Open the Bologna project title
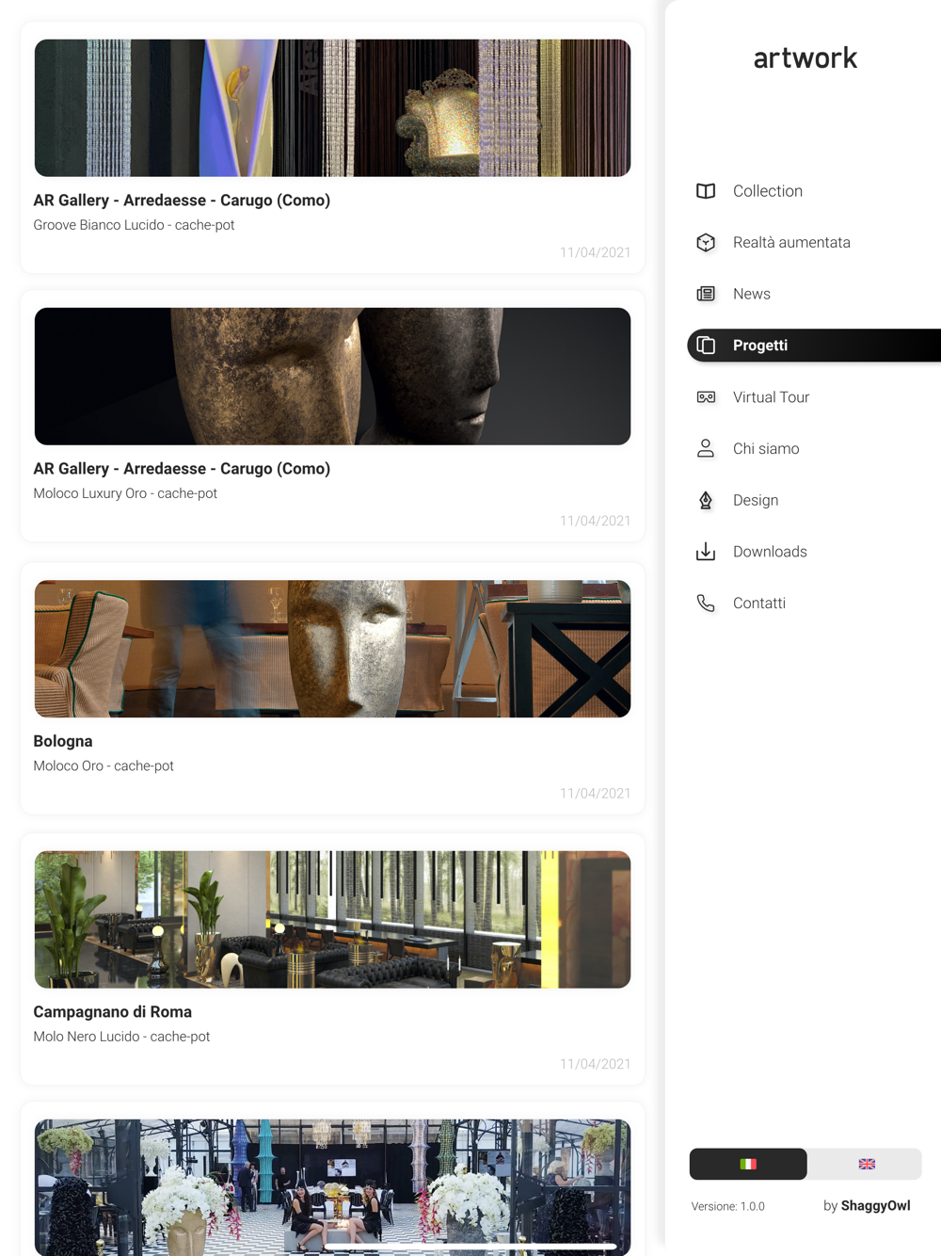The image size is (941, 1256). point(63,741)
